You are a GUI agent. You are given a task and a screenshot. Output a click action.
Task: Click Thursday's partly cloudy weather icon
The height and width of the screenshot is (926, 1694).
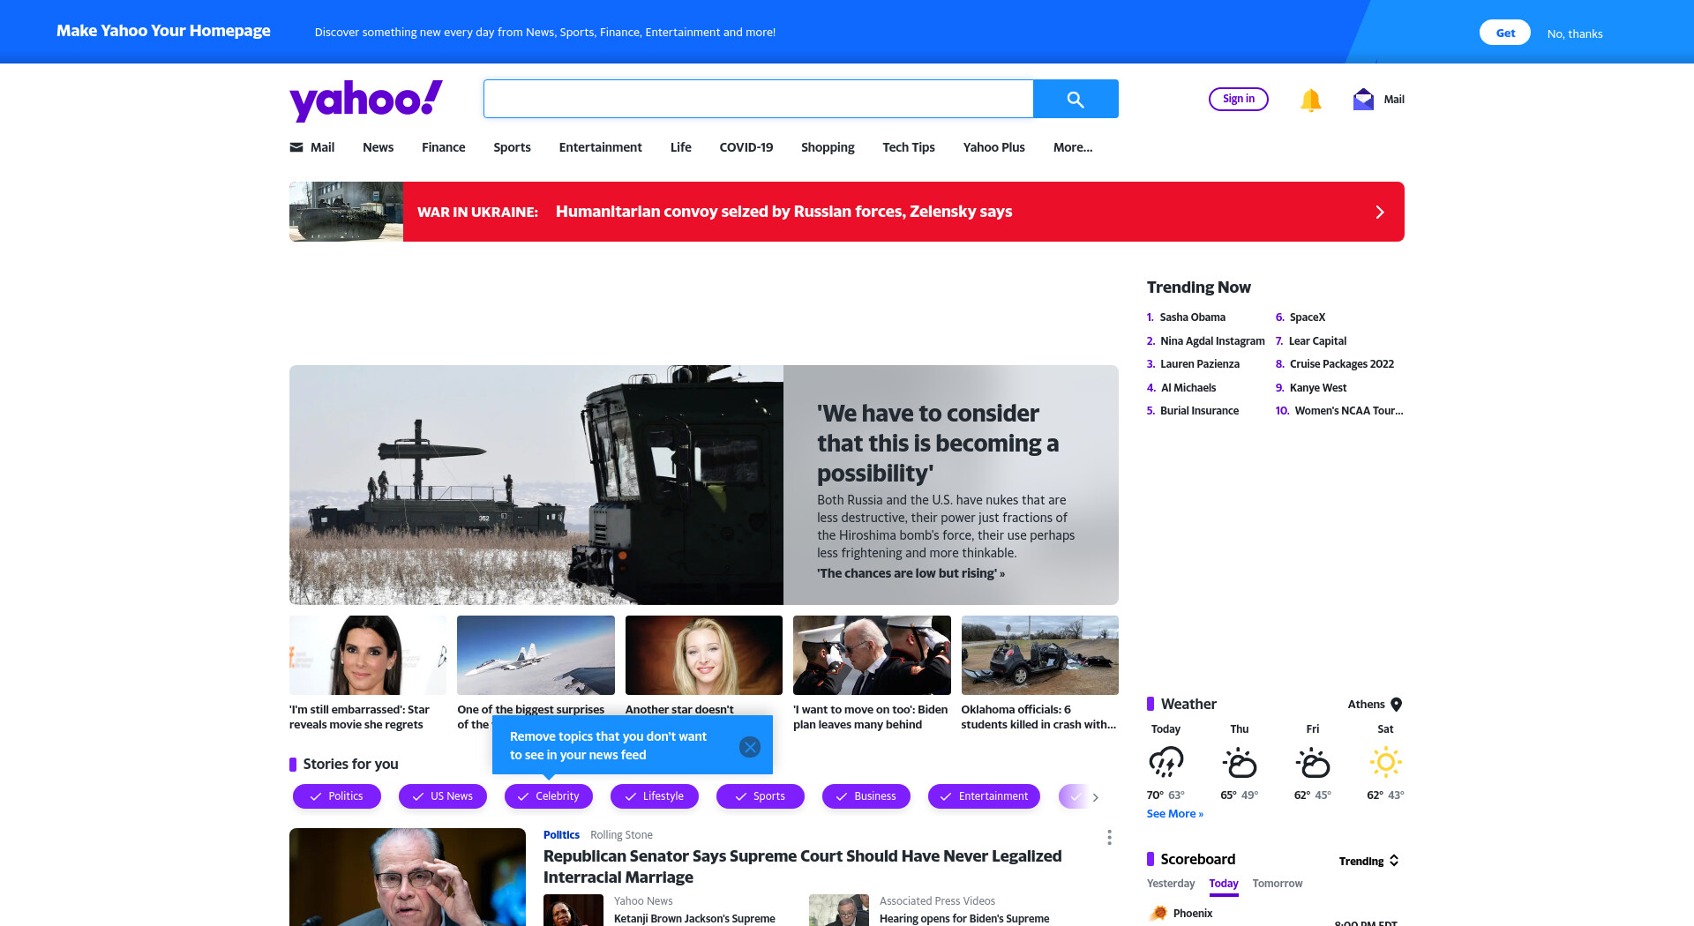[x=1240, y=762]
